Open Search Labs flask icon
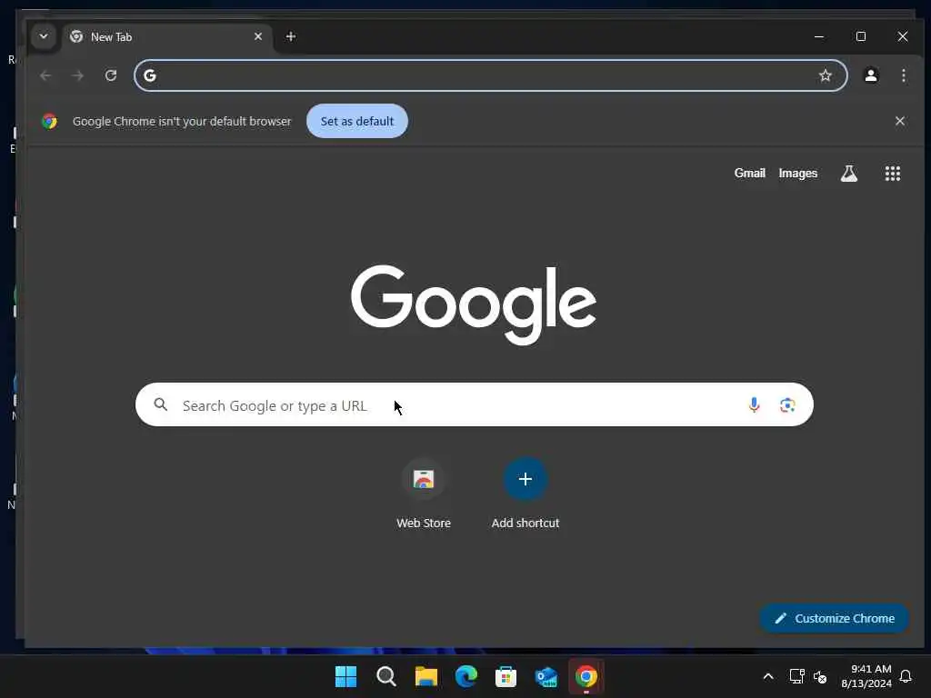 (x=849, y=174)
